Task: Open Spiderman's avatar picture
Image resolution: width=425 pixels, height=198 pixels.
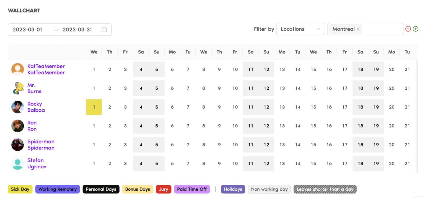Action: 18,145
